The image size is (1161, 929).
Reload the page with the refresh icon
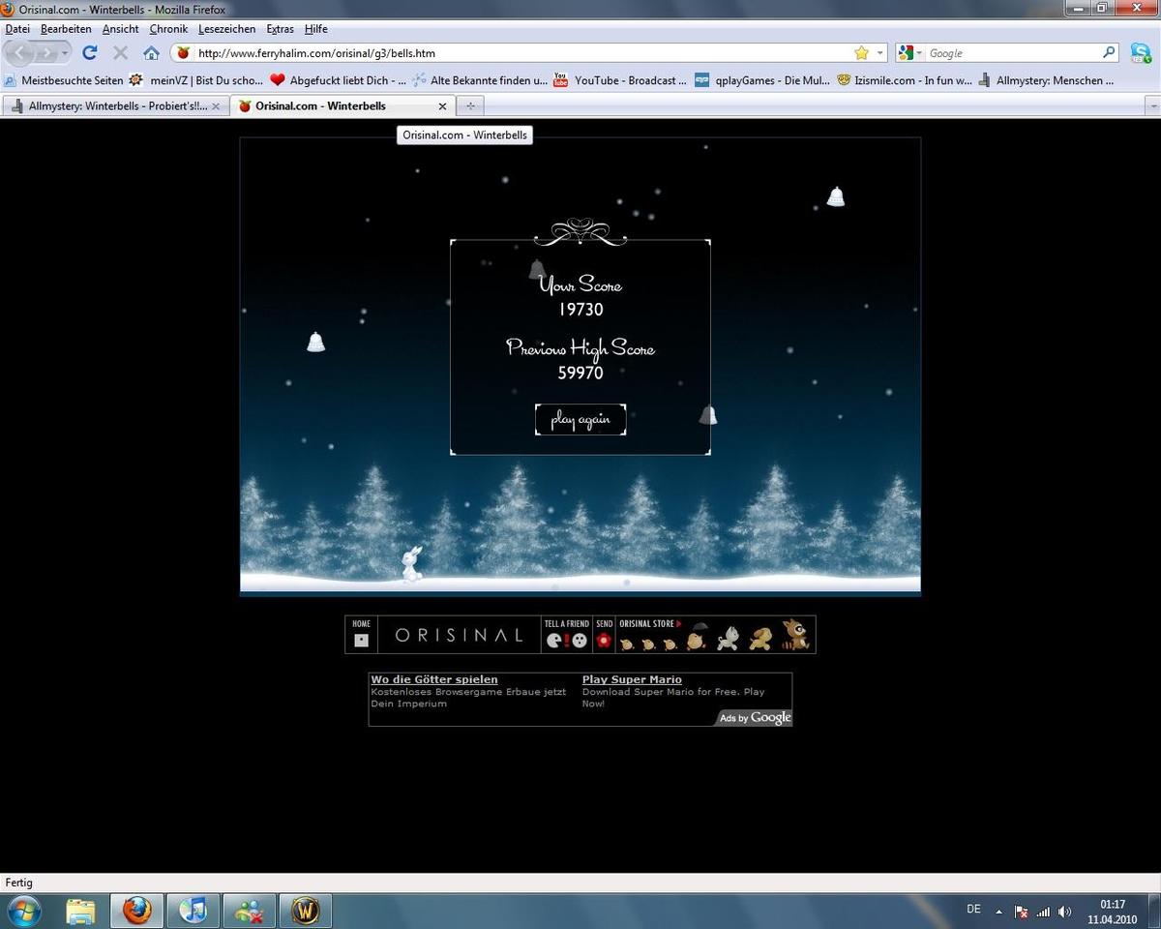(90, 53)
